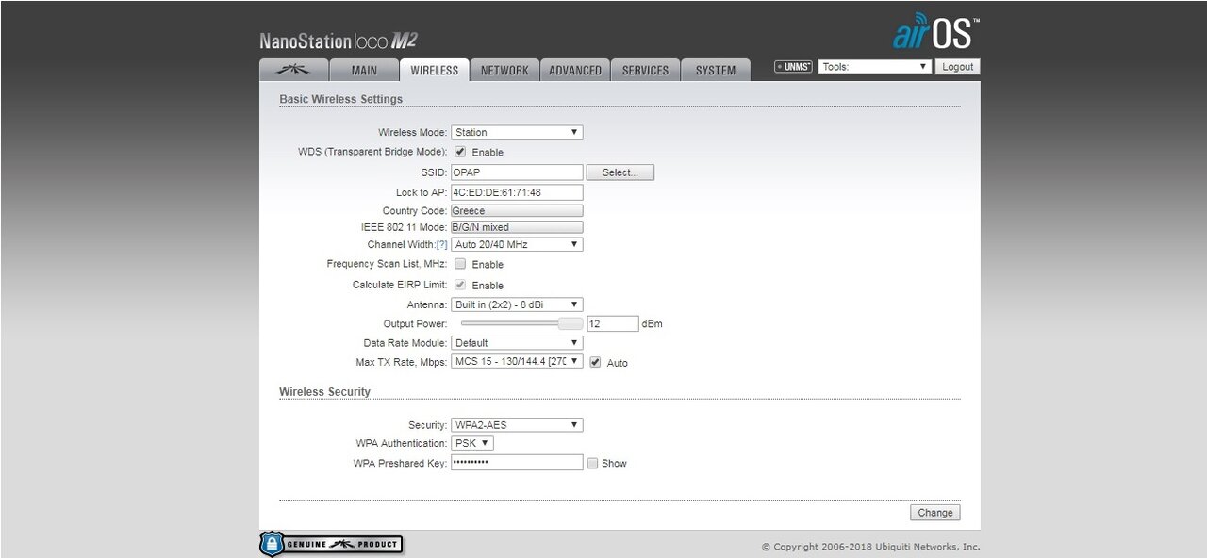Viewport: 1207px width, 558px height.
Task: Go to the ADVANCED tab
Action: [x=575, y=70]
